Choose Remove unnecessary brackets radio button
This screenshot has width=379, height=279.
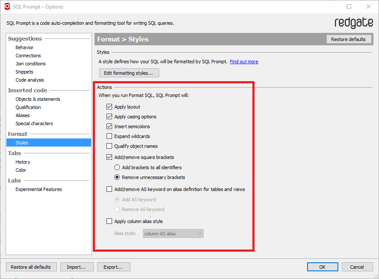pos(117,177)
